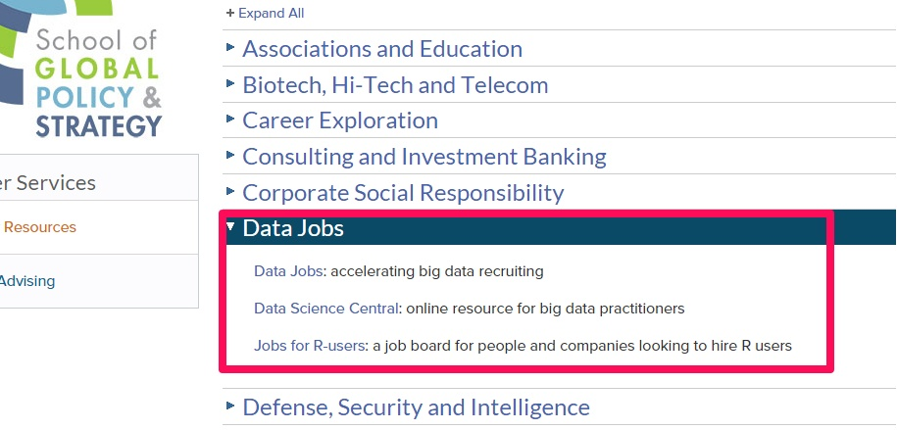
Task: Collapse the Data Jobs section header
Action: point(293,228)
